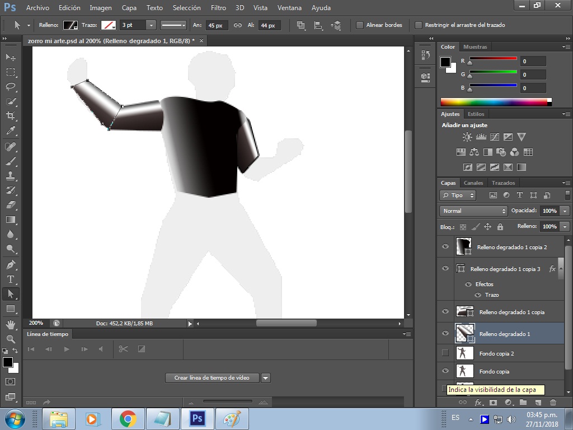
Task: Select the Spot Healing Brush tool
Action: click(x=11, y=147)
